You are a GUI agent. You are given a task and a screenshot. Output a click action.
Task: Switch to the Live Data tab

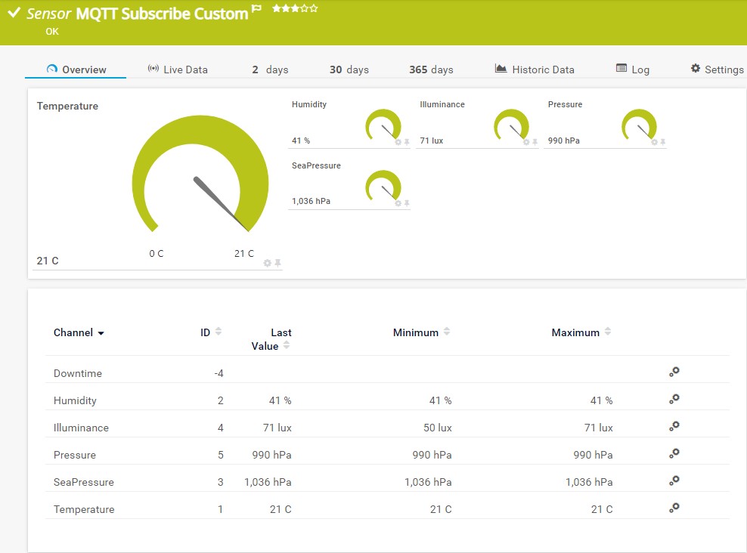[180, 69]
